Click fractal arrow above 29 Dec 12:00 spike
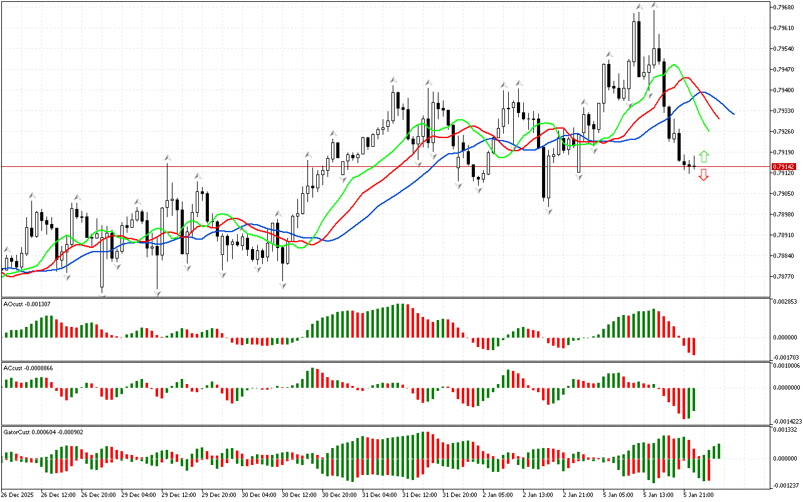This screenshot has width=803, height=502. 167,158
